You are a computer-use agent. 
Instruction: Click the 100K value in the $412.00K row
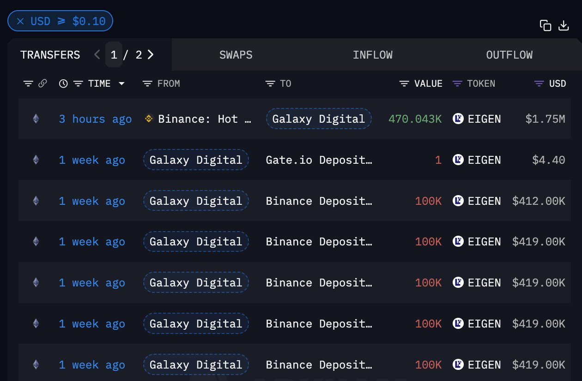point(428,201)
